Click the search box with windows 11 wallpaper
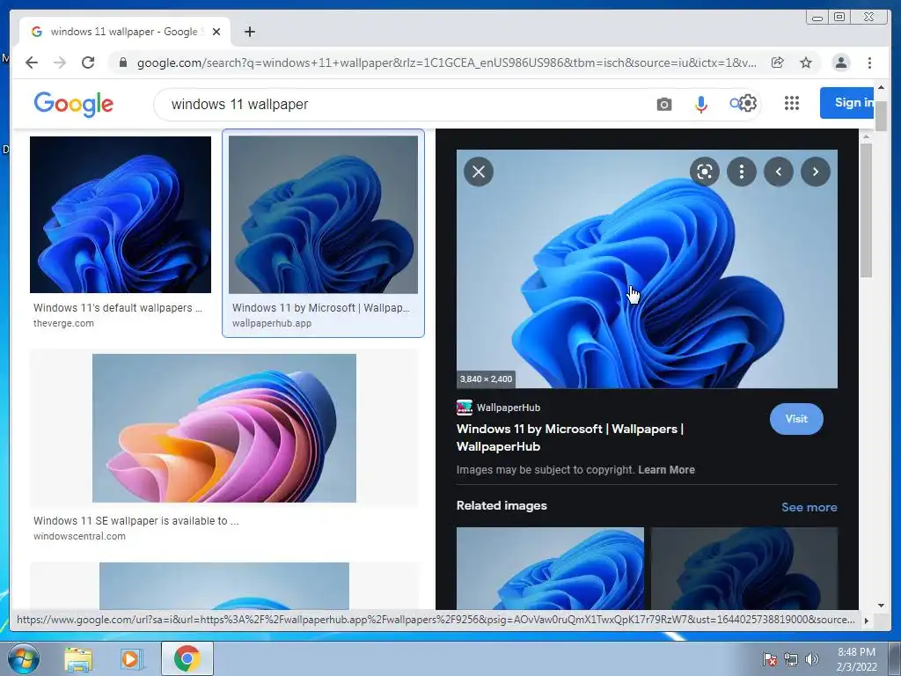This screenshot has width=901, height=676. tap(402, 104)
